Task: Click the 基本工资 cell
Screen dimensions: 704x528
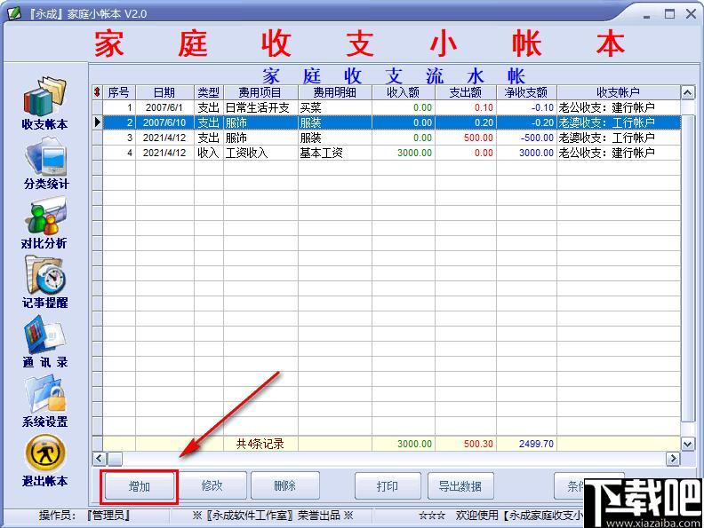Action: (x=335, y=153)
